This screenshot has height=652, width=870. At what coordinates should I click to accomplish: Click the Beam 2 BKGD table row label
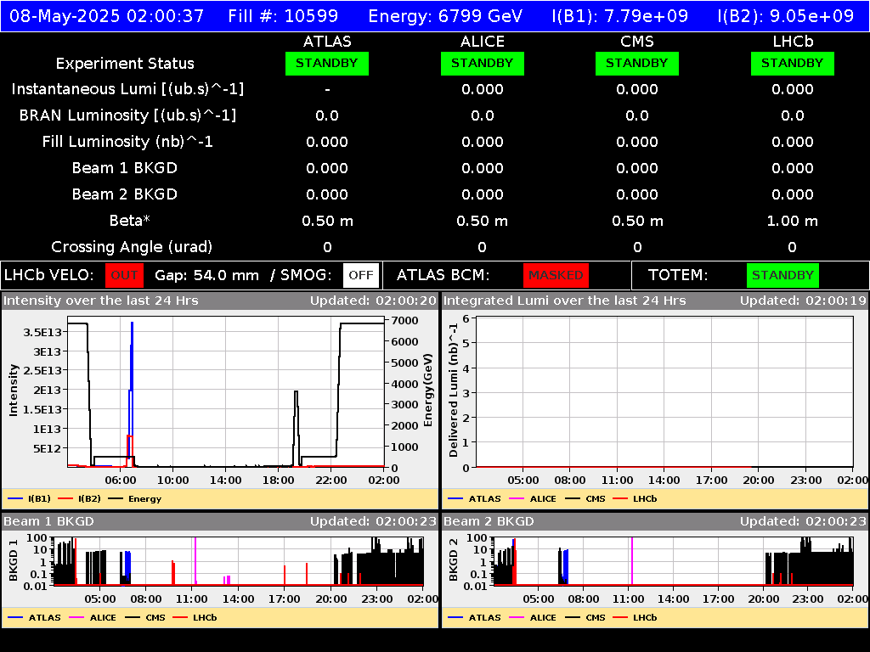point(125,194)
